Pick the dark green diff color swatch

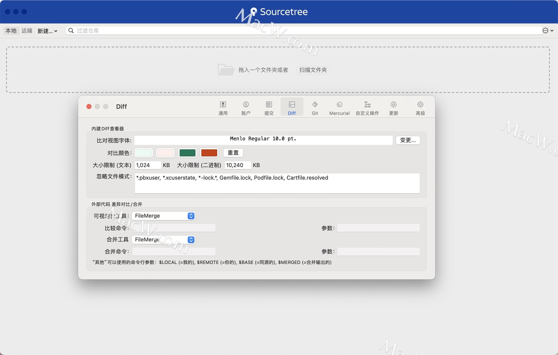tap(187, 153)
